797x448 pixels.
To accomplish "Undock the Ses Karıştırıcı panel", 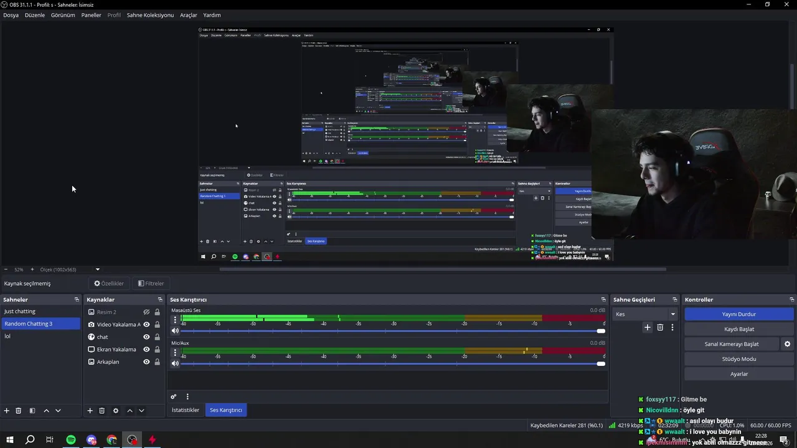I will [x=603, y=300].
